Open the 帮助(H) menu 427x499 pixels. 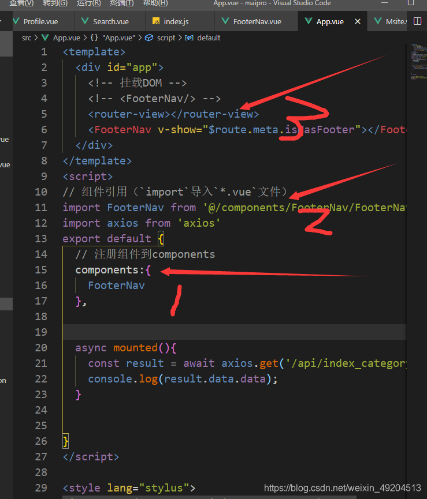[x=155, y=3]
